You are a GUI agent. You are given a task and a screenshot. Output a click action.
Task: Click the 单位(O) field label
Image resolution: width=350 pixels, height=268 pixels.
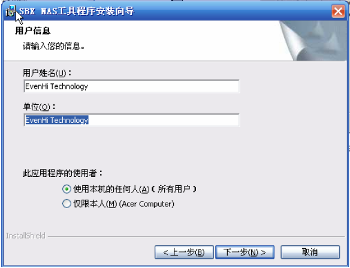pyautogui.click(x=39, y=107)
